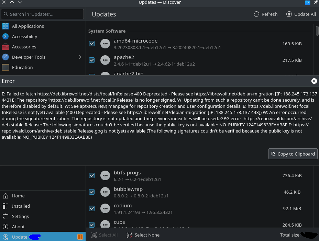Click the Installed list icon

[x=5, y=206]
